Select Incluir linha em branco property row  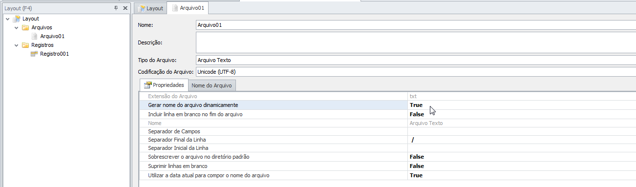pos(388,114)
